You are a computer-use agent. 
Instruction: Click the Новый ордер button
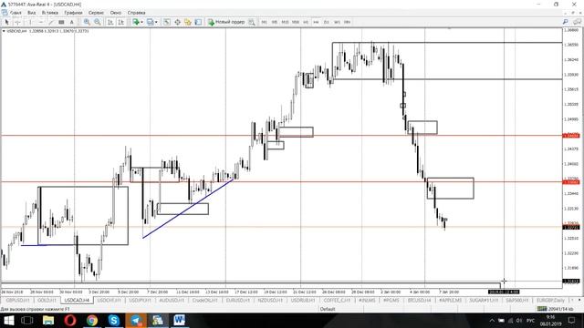coord(226,22)
